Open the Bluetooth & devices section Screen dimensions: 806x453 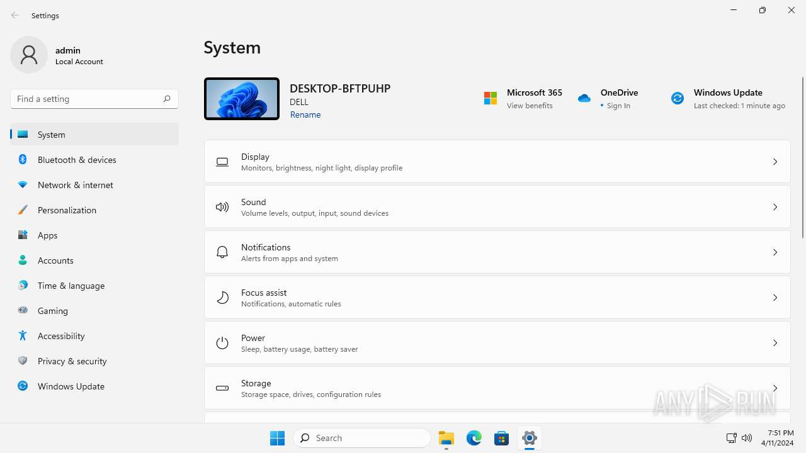[94, 160]
